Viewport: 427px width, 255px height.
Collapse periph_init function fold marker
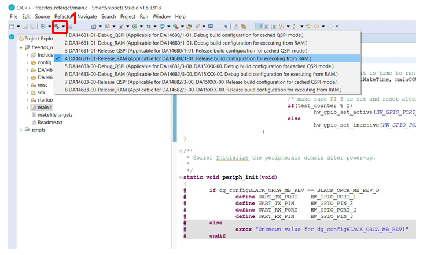pos(181,177)
